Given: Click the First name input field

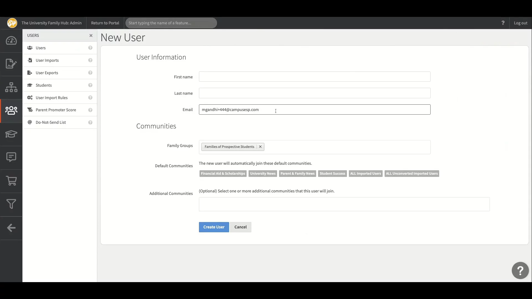Looking at the screenshot, I should (314, 77).
